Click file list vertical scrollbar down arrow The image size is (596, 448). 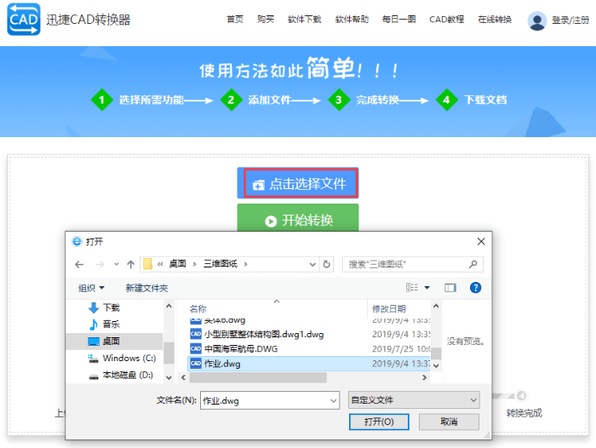pos(436,365)
